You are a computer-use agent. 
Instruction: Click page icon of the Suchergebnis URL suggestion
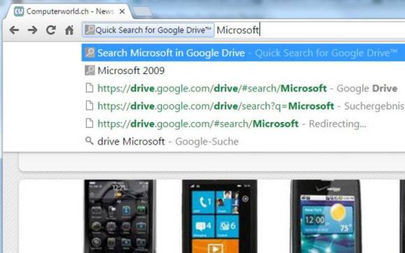point(89,105)
